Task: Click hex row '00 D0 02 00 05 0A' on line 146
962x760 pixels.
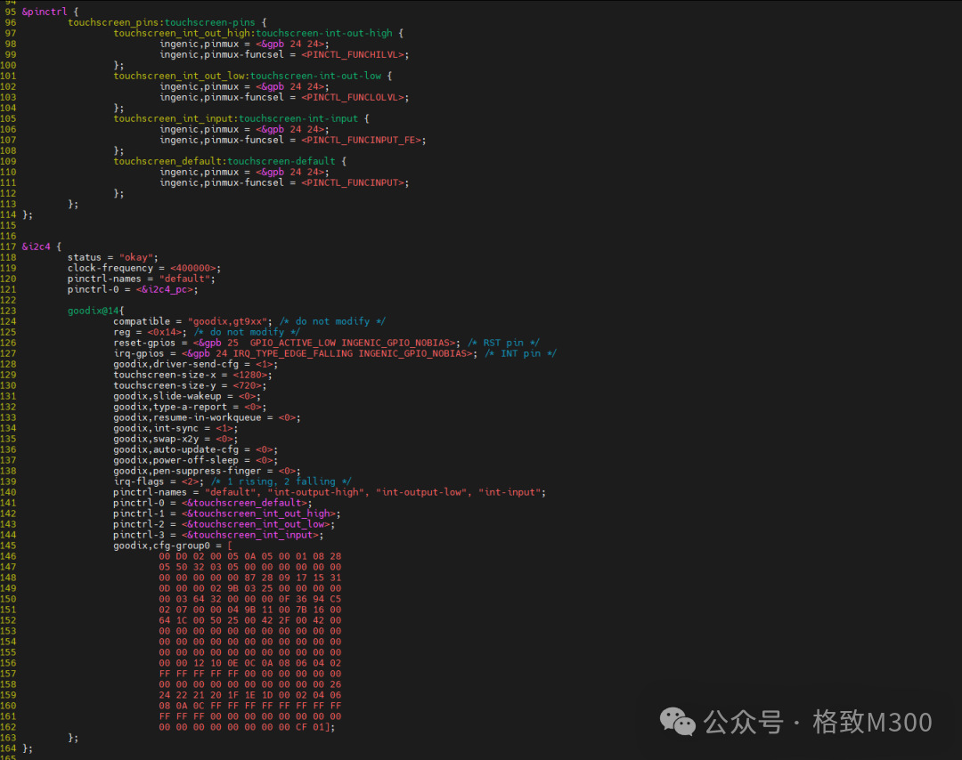Action: 250,556
